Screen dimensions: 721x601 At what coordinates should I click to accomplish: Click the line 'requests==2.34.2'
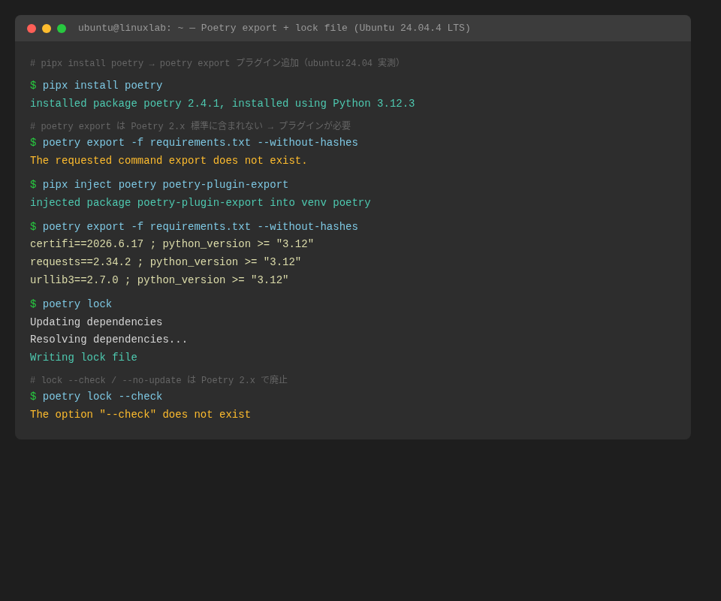tap(165, 262)
